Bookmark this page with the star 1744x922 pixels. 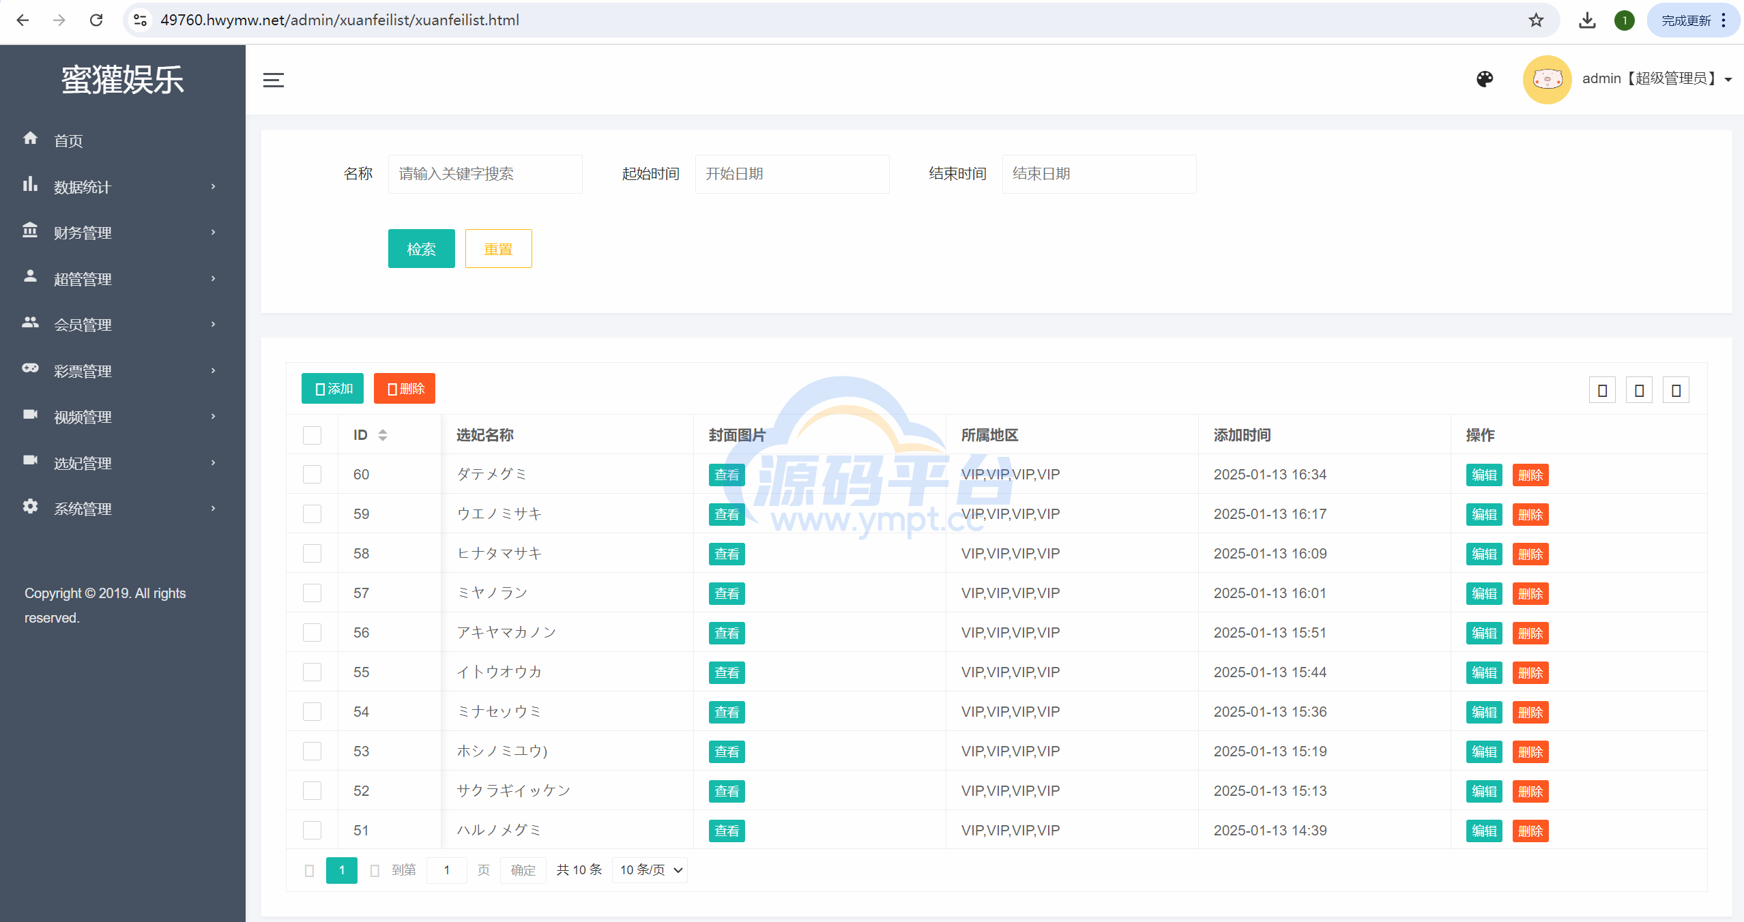pos(1536,20)
